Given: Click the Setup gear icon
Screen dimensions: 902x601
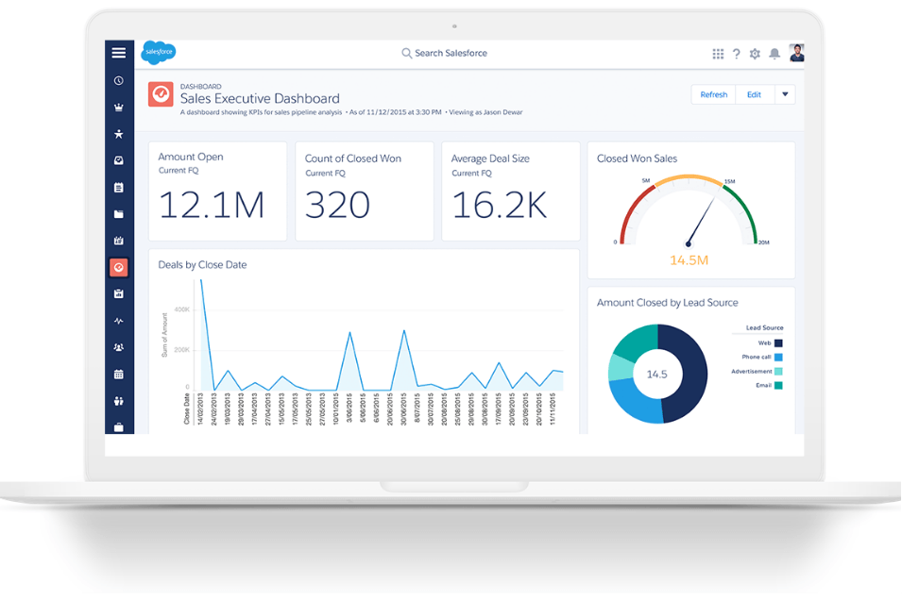Looking at the screenshot, I should pos(755,54).
